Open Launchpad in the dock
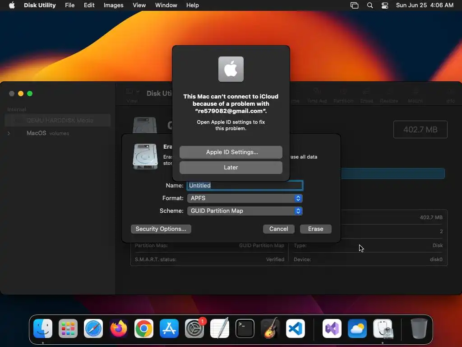The height and width of the screenshot is (347, 462). tap(68, 328)
